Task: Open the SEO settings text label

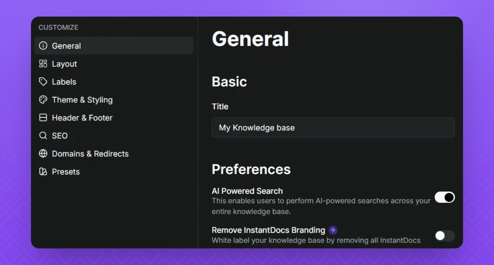Action: (60, 136)
